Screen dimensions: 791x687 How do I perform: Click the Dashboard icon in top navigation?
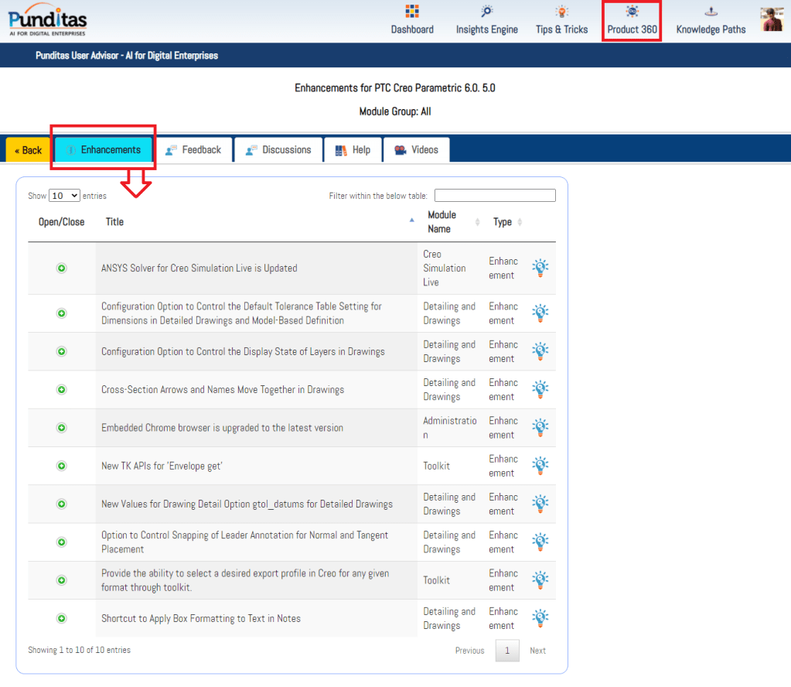(x=411, y=12)
